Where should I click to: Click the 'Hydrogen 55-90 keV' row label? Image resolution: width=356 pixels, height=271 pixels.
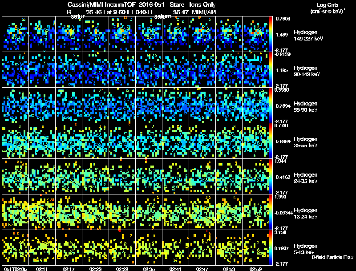pos(306,107)
